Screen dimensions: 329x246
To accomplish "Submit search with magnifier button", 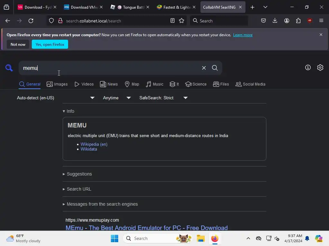I will click(x=215, y=68).
